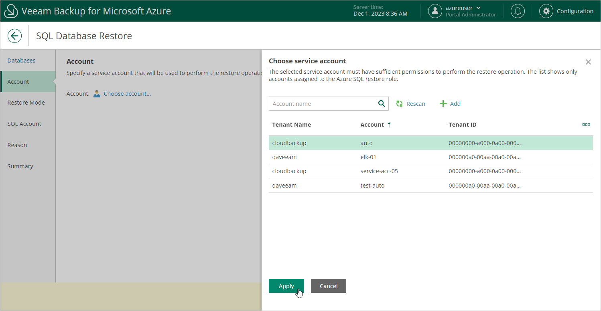The width and height of the screenshot is (601, 311).
Task: Click Tenant ID of service-acc-05 row
Action: coord(485,171)
